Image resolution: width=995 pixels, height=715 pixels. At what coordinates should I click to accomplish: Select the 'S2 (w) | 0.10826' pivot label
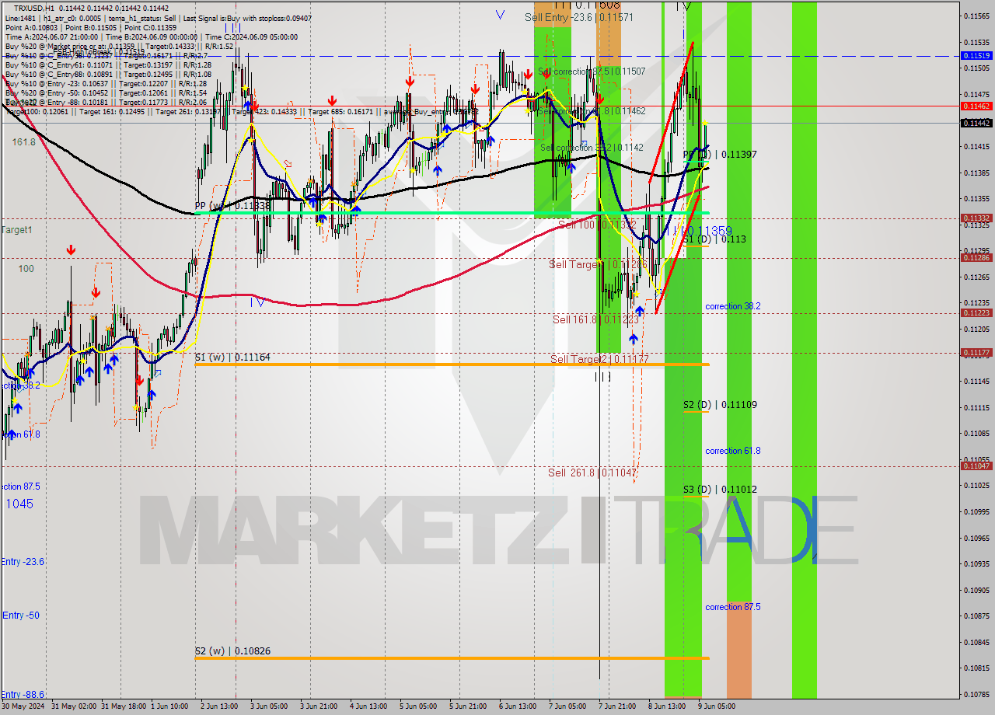coord(232,650)
